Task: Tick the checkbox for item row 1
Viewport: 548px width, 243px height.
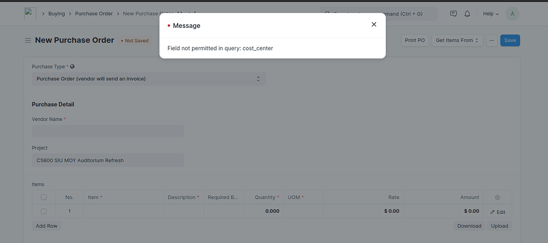Action: tap(44, 211)
